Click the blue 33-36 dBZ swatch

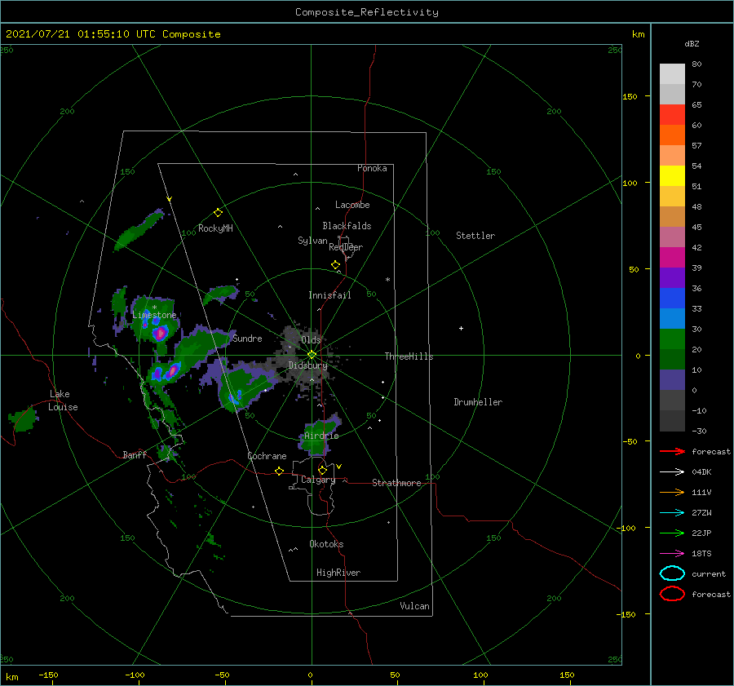tap(672, 298)
